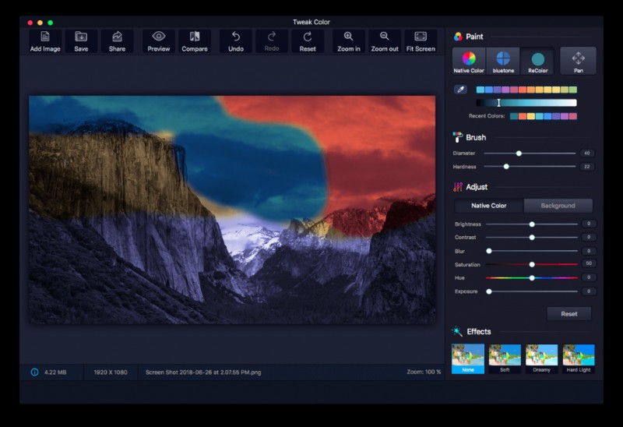Select the Native Color paint mode

[469, 61]
